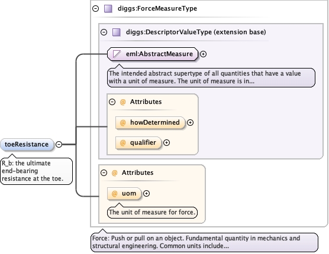Collapse diggs:DescriptorValueType extension base
Image resolution: width=329 pixels, height=254 pixels.
[104, 32]
